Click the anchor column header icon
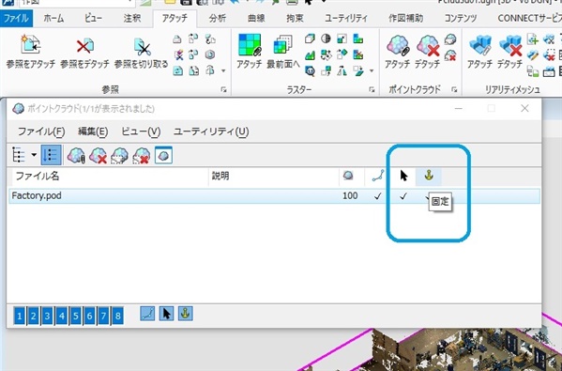 pos(429,176)
